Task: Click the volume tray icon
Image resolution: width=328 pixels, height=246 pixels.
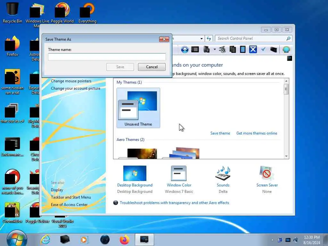Action: pyautogui.click(x=296, y=240)
